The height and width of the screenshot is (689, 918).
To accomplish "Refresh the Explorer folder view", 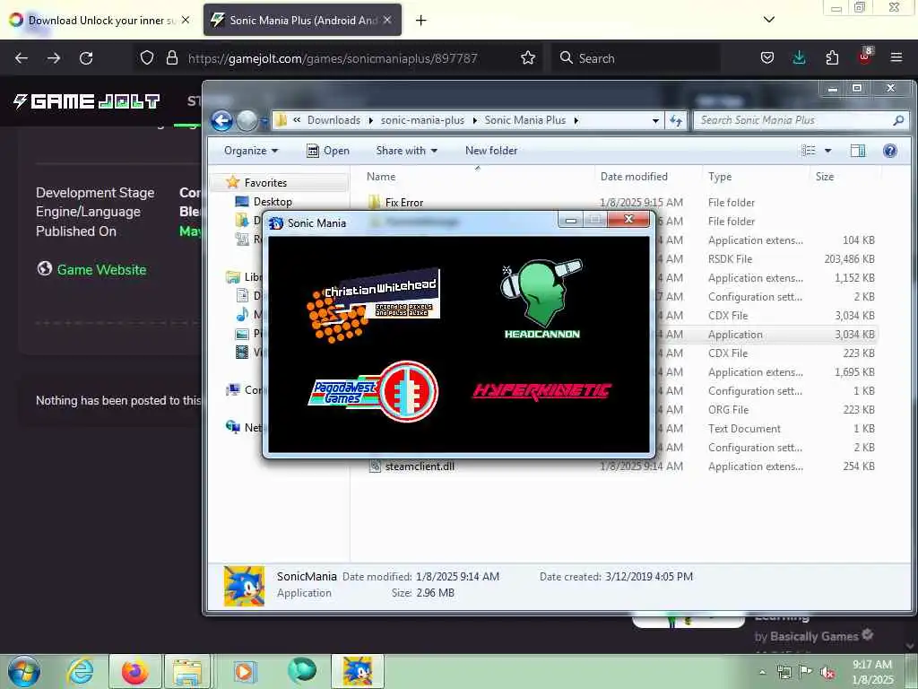I will click(676, 120).
